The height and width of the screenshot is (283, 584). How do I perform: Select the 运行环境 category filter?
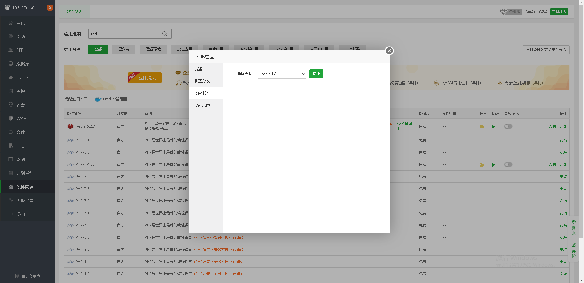153,49
